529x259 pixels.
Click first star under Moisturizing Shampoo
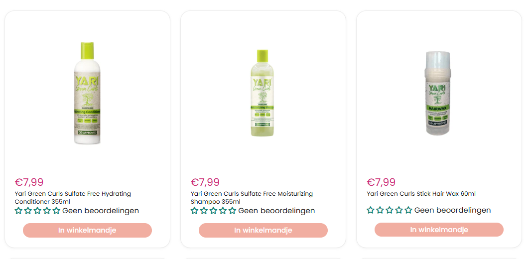(x=194, y=211)
